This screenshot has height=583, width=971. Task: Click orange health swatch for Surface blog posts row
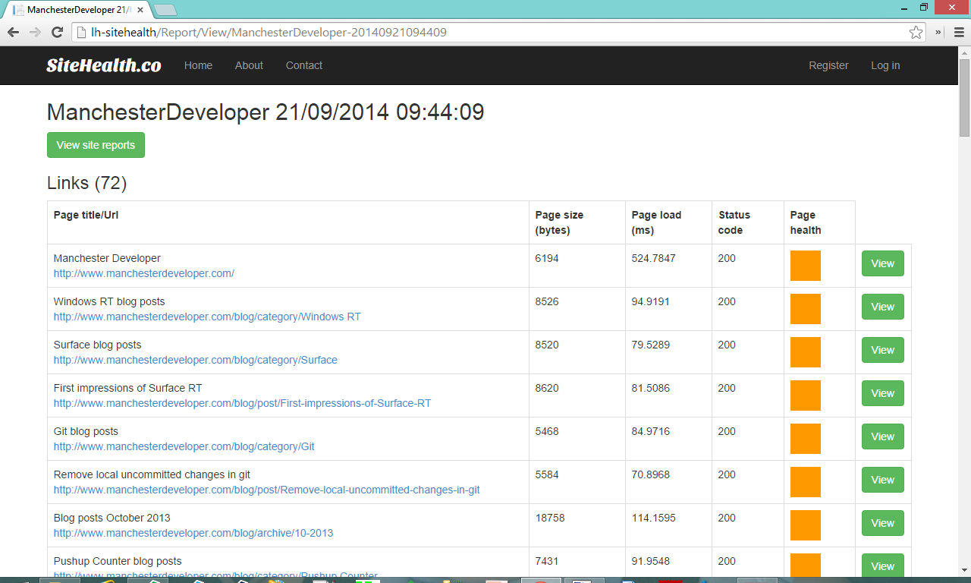pyautogui.click(x=806, y=352)
